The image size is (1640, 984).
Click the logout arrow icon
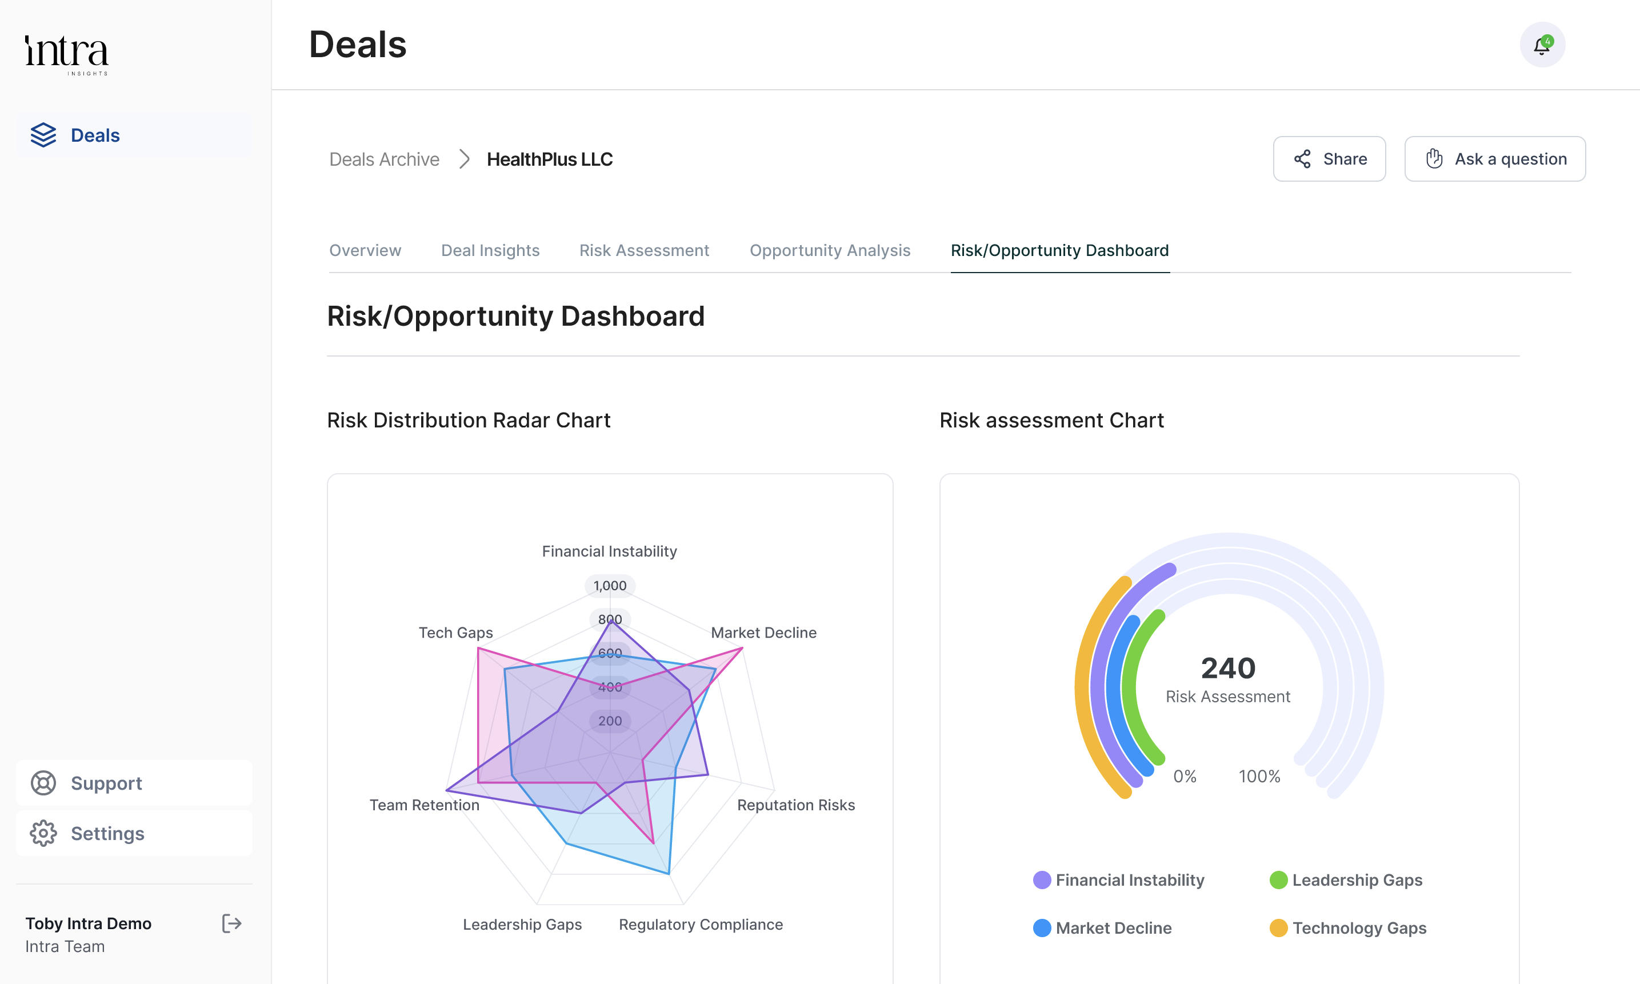[x=231, y=923]
